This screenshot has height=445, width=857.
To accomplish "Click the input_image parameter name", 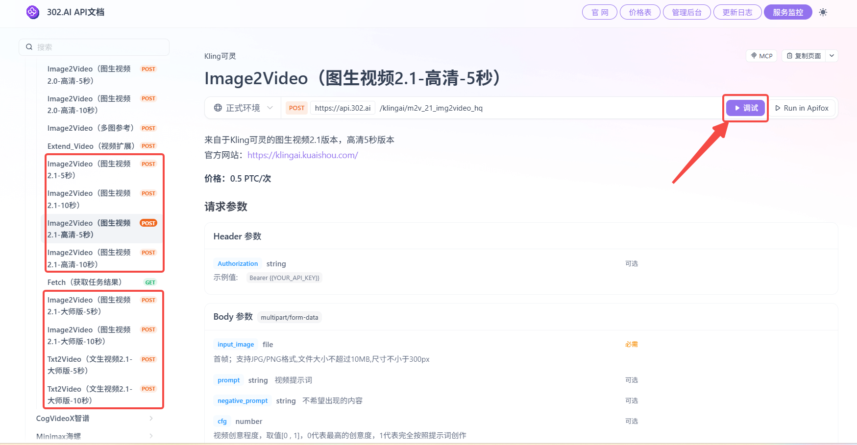I will (236, 344).
